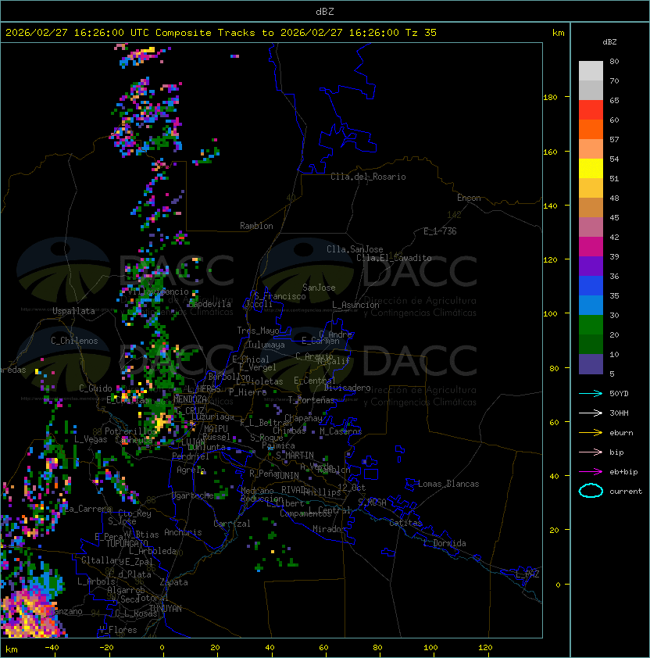This screenshot has width=650, height=658.
Task: Click the 'Potrerillos' map label
Action: click(130, 431)
